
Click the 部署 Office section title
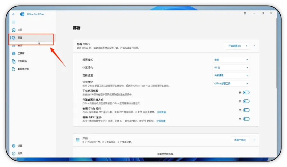point(84,44)
